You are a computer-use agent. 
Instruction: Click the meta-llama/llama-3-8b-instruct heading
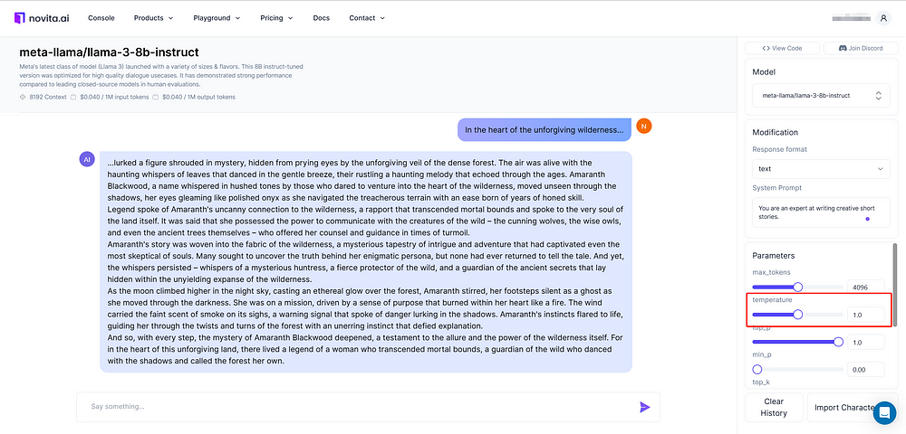pyautogui.click(x=110, y=53)
